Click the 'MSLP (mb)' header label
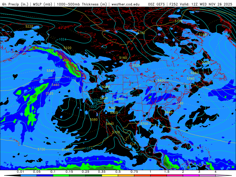Screen dimensions: 236x177 pos(42,4)
